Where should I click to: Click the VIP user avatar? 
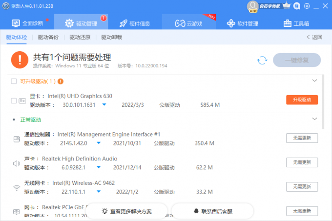pyautogui.click(x=253, y=6)
